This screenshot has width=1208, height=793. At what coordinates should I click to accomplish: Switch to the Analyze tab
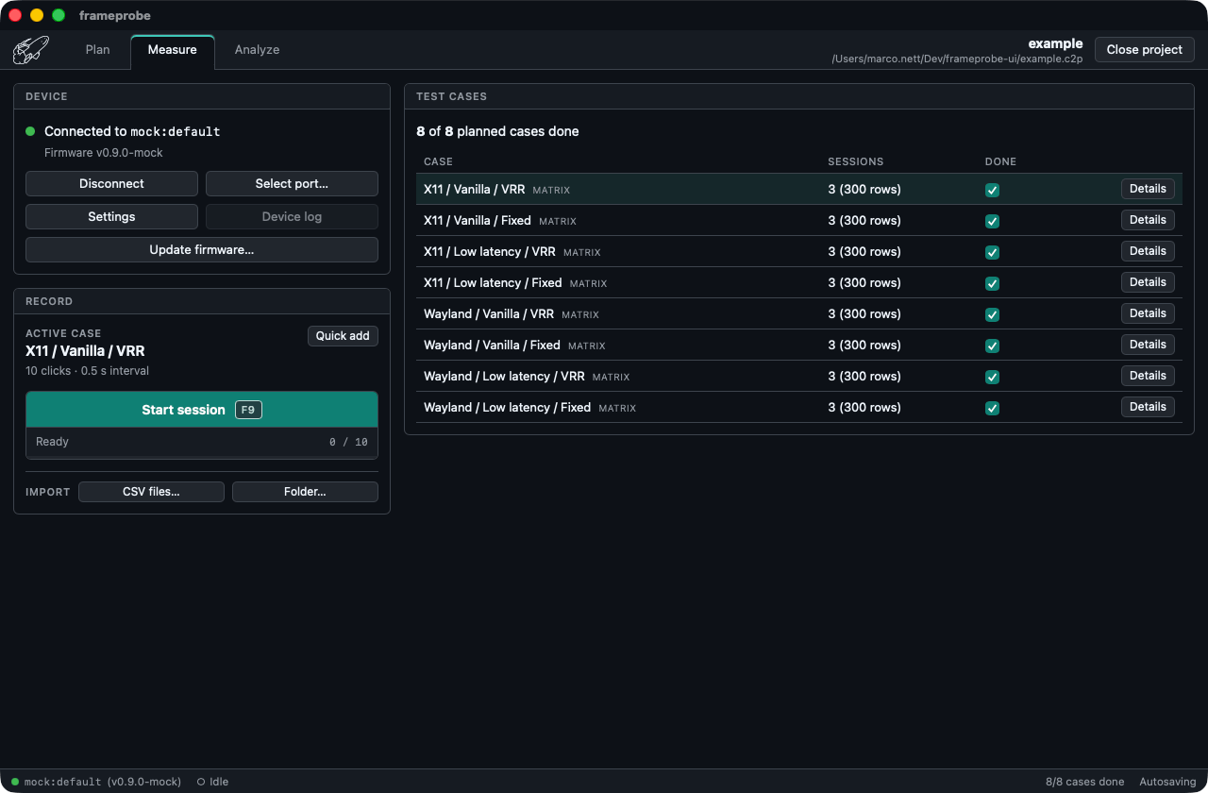pos(258,50)
